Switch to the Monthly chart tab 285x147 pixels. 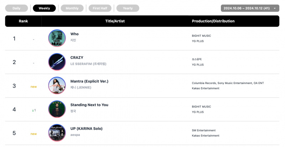tap(72, 8)
